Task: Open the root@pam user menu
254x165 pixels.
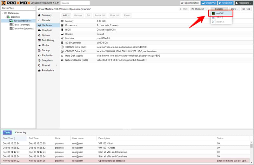Action: tap(243, 3)
